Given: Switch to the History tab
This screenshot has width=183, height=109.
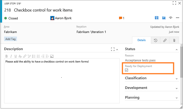Looking at the screenshot, I should tap(156, 40).
